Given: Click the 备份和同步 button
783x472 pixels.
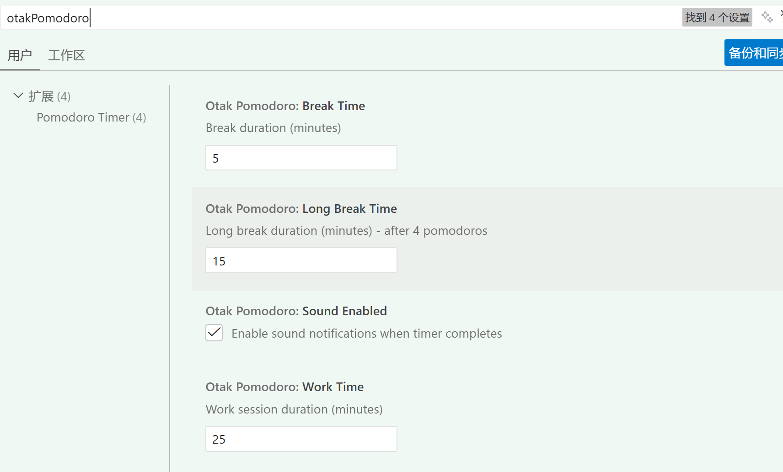Looking at the screenshot, I should pyautogui.click(x=755, y=53).
